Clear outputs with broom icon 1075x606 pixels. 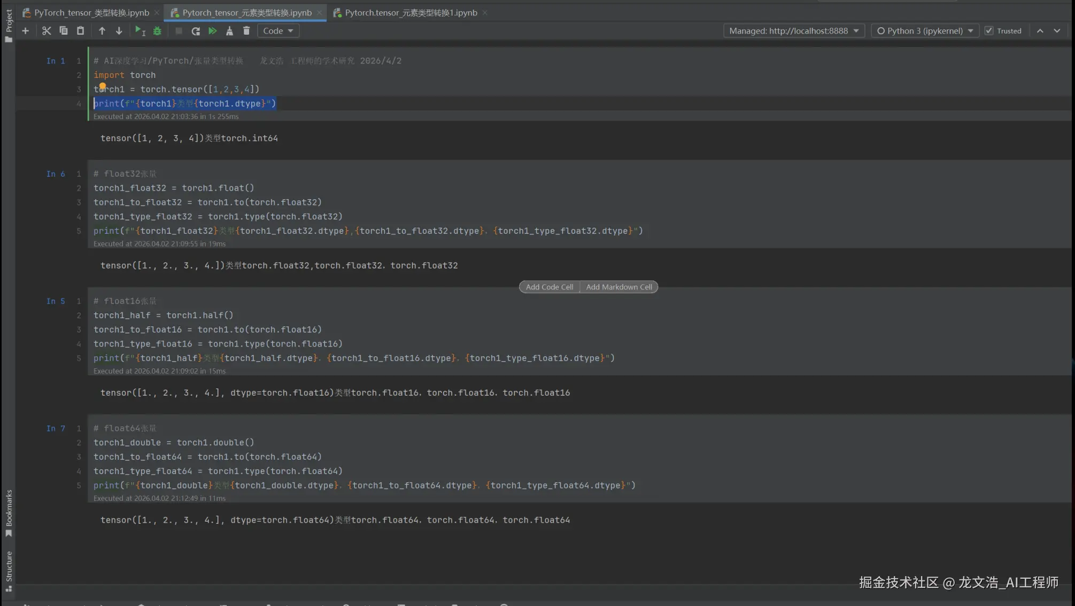(229, 31)
